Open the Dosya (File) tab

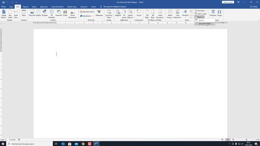[x=4, y=7]
